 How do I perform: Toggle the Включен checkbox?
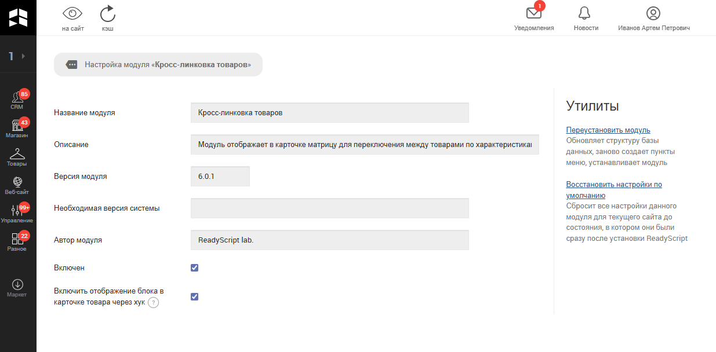(195, 267)
